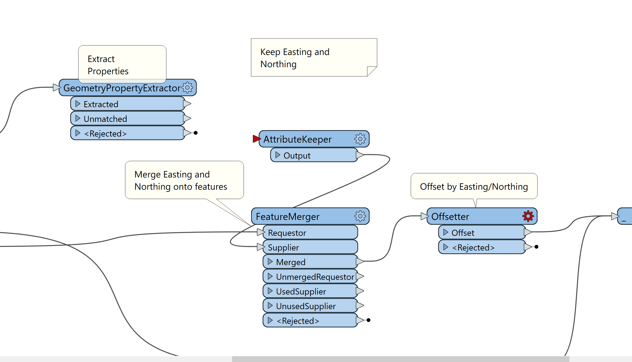This screenshot has width=632, height=362.
Task: Expand UnmergedRequestor port attributes
Action: [270, 276]
